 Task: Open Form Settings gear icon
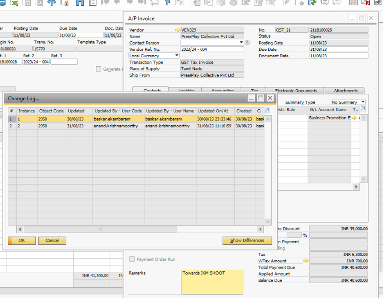[299, 3]
